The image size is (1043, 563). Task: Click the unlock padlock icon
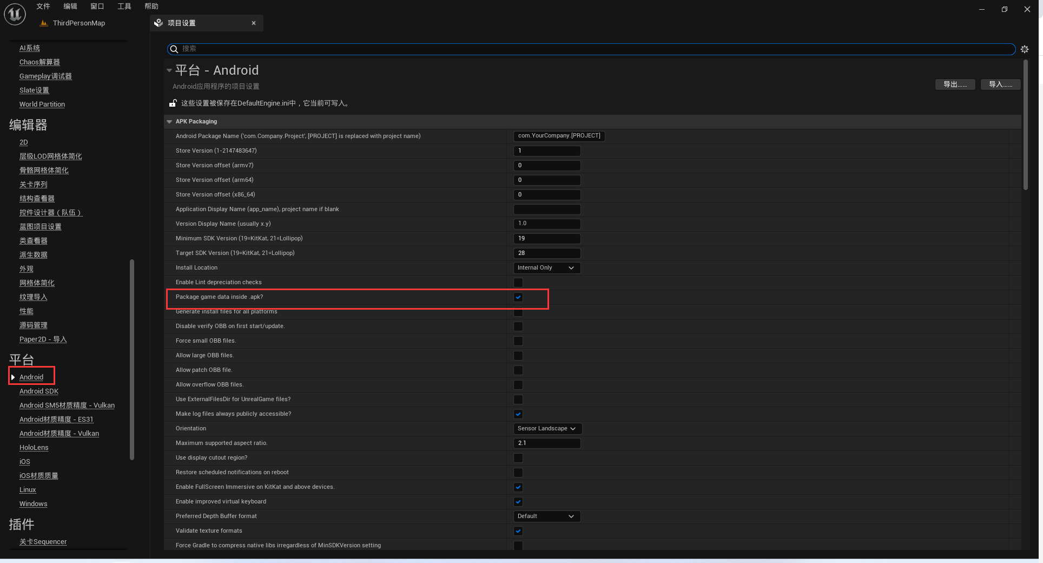[x=173, y=103]
